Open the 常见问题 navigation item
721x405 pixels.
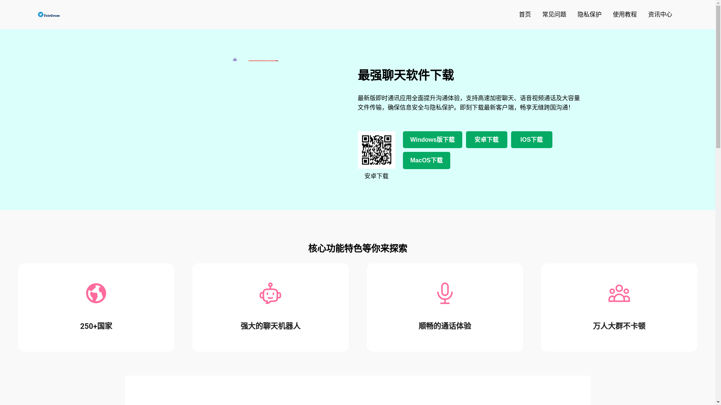pos(554,15)
